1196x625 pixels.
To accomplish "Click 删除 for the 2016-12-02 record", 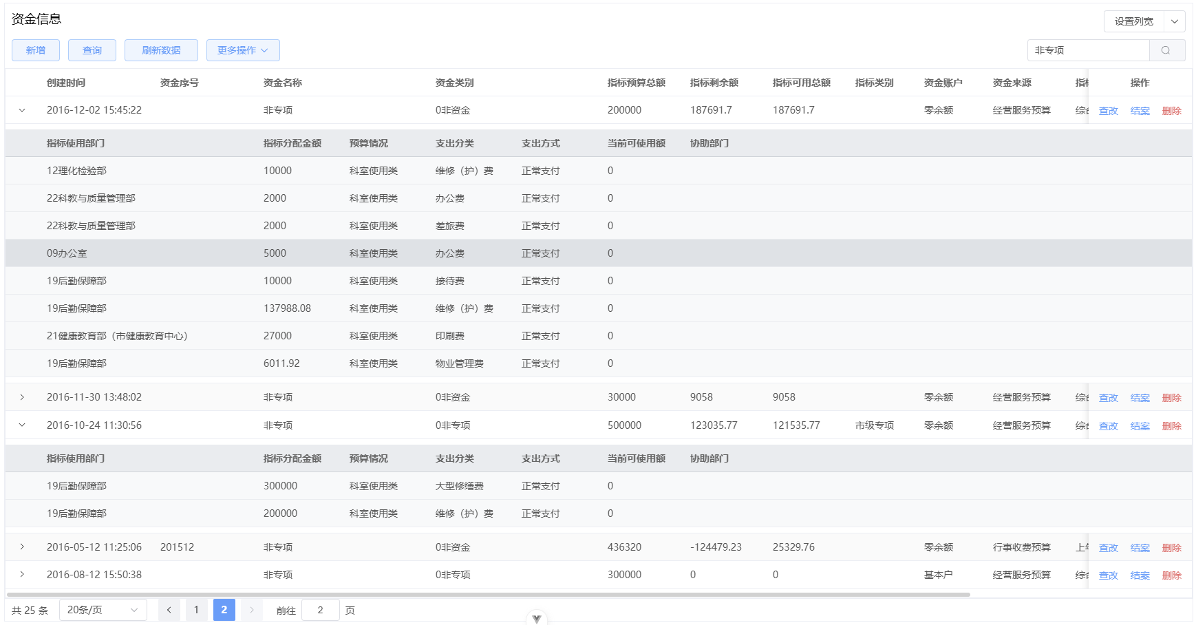I will click(x=1172, y=111).
